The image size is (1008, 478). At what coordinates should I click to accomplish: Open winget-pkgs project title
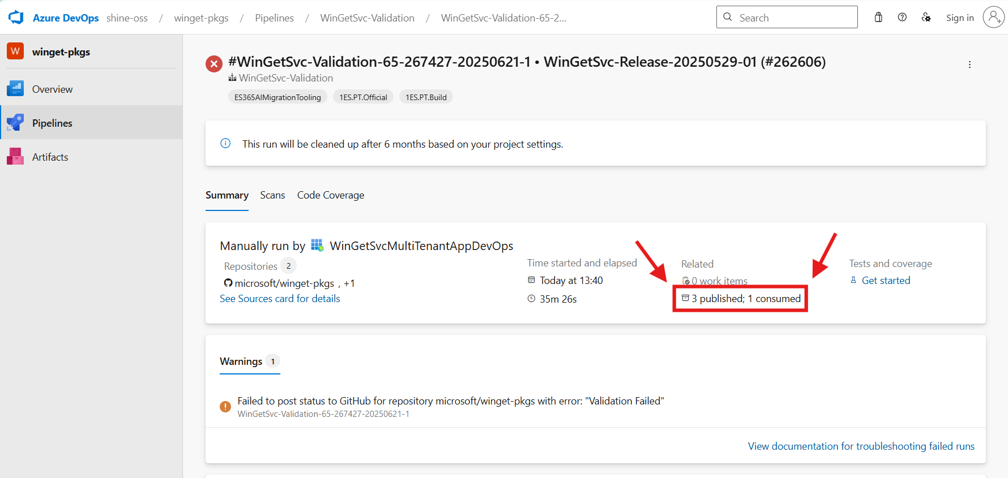[x=61, y=51]
